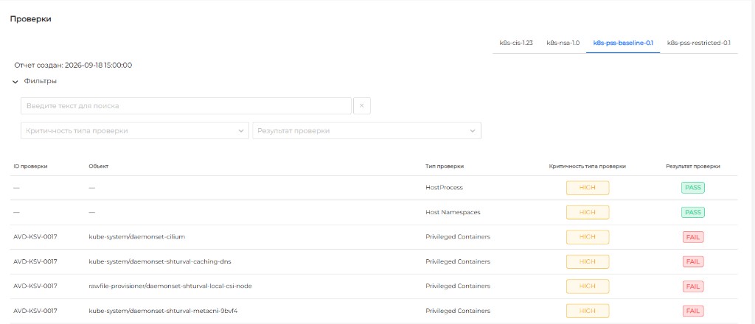The height and width of the screenshot is (324, 755).
Task: Select kube-system/daemonset-shturval-metacni-9bvf4 object cell
Action: (x=163, y=311)
